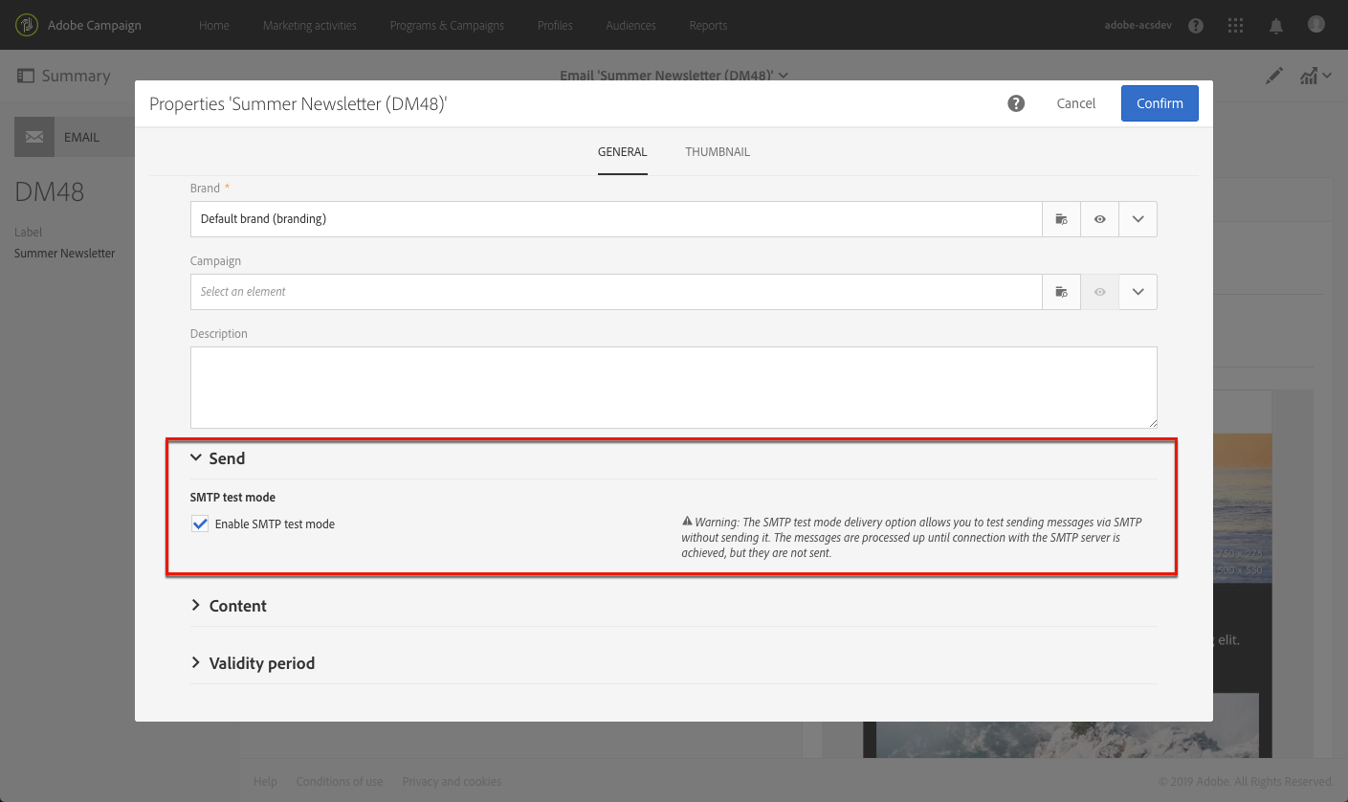This screenshot has width=1348, height=802.
Task: Click the Summer Newsletter label text
Action: tap(64, 254)
